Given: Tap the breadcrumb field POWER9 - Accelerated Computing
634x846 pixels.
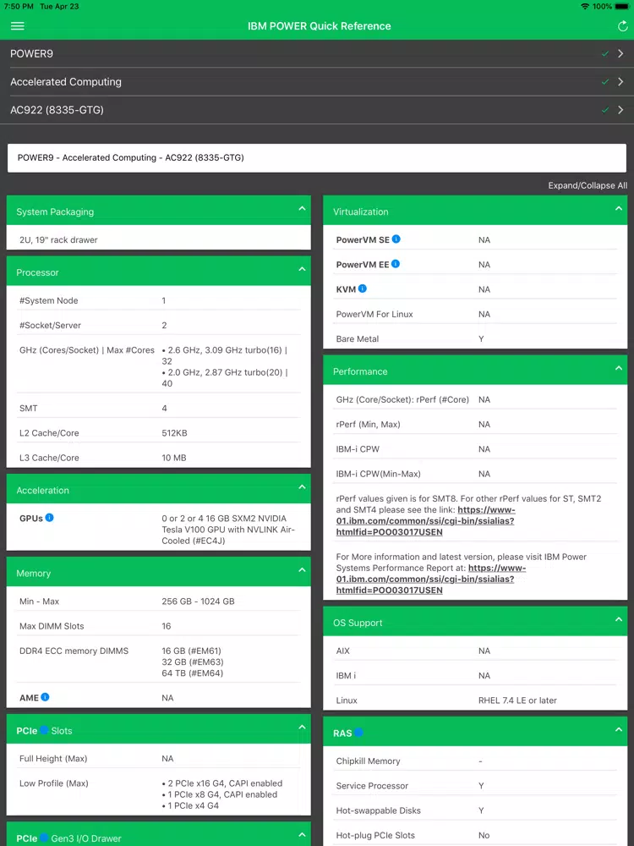Looking at the screenshot, I should (x=317, y=157).
